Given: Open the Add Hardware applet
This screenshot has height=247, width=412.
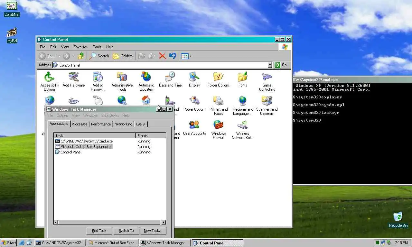Looking at the screenshot, I should 74,79.
